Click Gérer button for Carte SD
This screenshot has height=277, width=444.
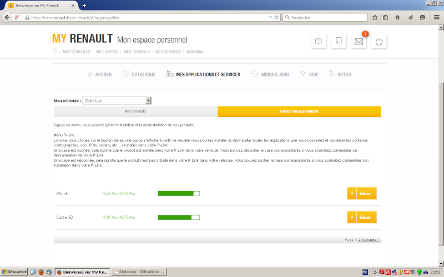click(x=362, y=217)
